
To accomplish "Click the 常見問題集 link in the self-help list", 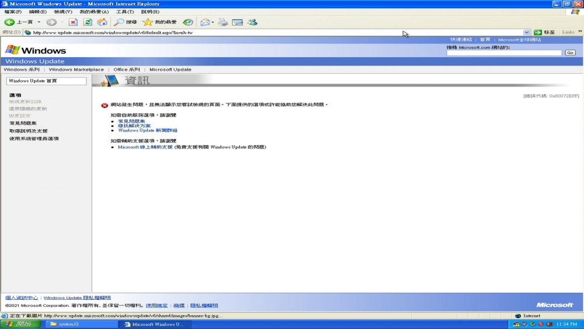I will 131,121.
